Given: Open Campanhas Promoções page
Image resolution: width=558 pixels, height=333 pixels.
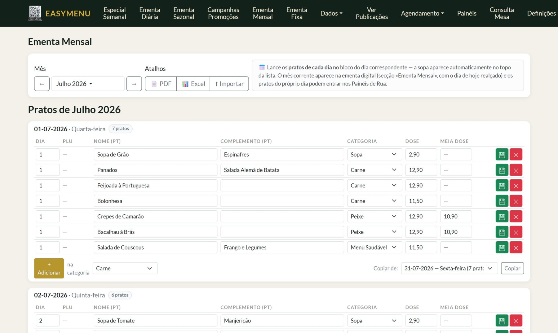Looking at the screenshot, I should (x=223, y=13).
